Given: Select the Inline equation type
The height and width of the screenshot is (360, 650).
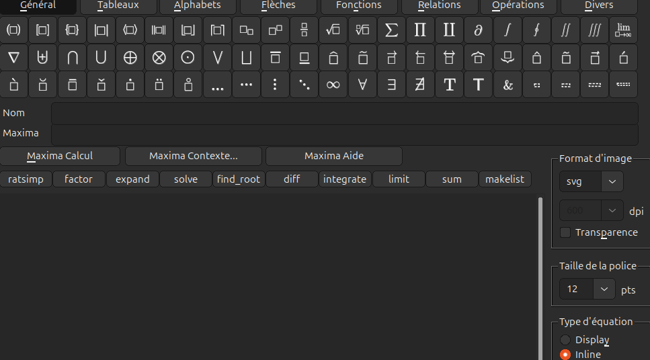Looking at the screenshot, I should [565, 354].
